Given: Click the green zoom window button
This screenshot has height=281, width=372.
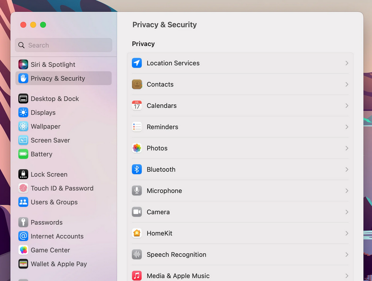Looking at the screenshot, I should click(x=43, y=25).
